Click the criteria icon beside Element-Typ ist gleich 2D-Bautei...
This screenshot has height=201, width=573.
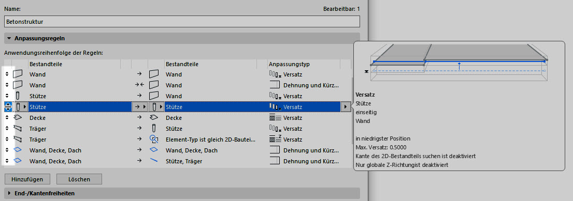click(x=154, y=140)
